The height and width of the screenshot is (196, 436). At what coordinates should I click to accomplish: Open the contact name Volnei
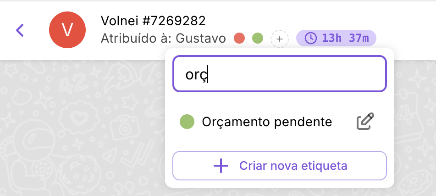coord(118,21)
